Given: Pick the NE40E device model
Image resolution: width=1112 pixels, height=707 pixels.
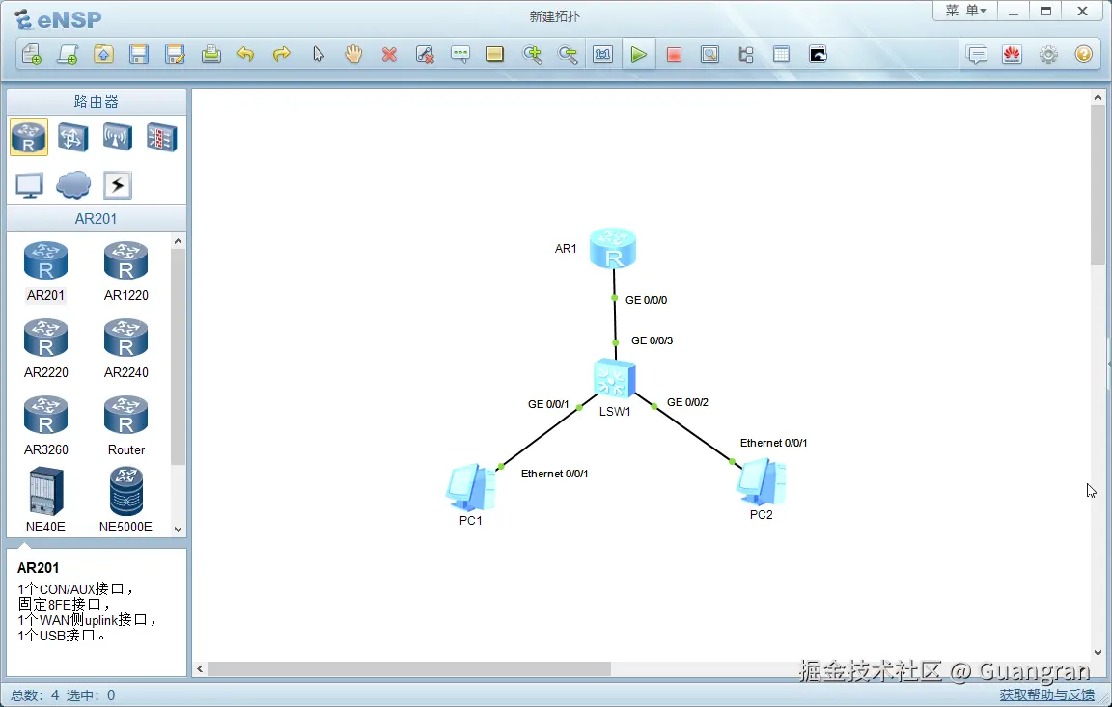Looking at the screenshot, I should coord(45,501).
